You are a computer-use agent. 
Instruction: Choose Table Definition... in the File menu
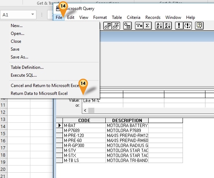point(50,67)
